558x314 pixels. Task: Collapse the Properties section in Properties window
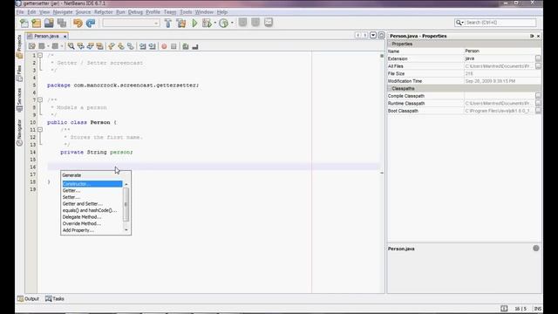pos(391,44)
